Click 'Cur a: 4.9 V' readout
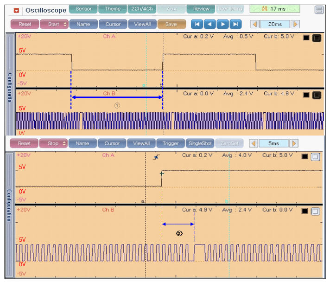 coord(197,210)
